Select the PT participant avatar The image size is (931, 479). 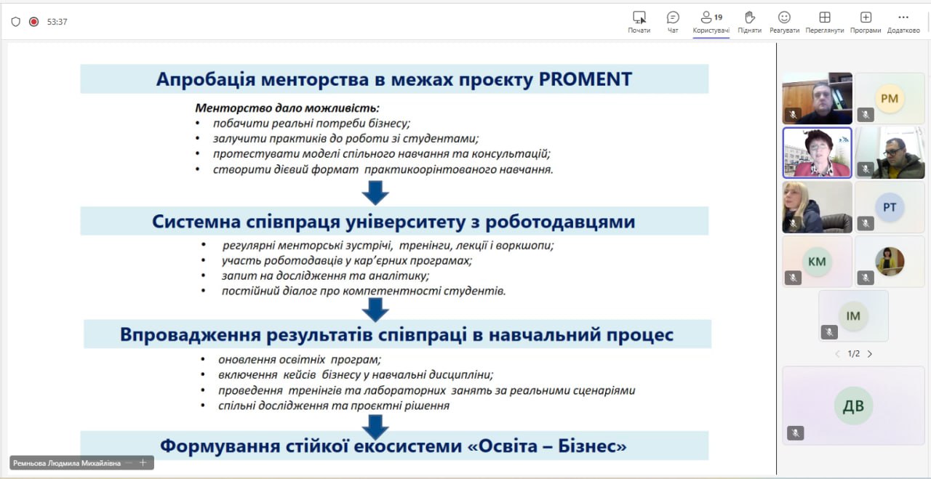890,207
